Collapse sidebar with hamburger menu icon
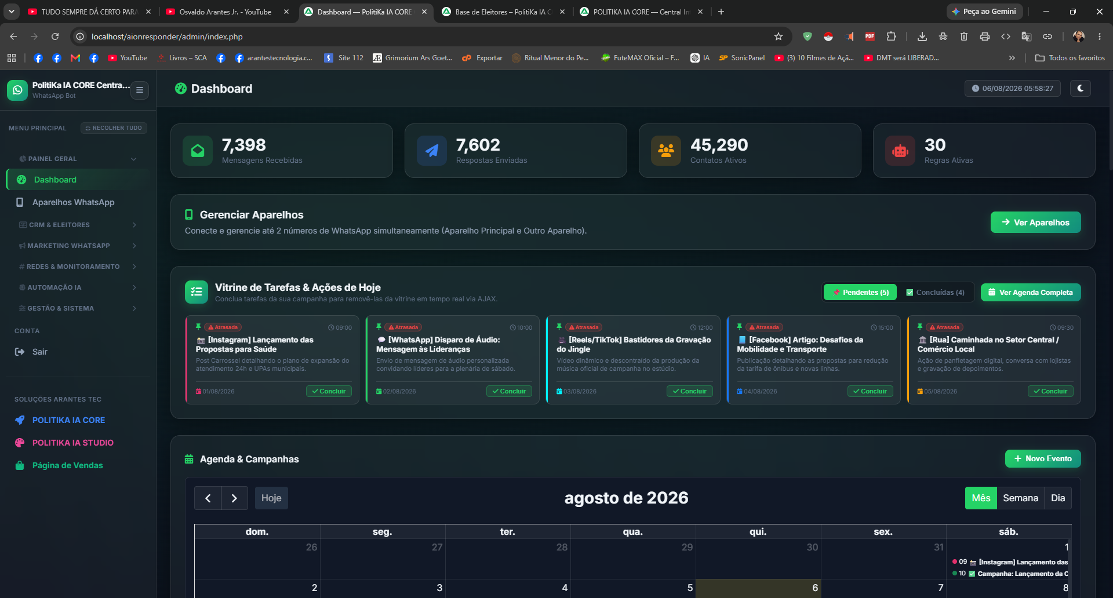This screenshot has width=1113, height=598. point(140,90)
